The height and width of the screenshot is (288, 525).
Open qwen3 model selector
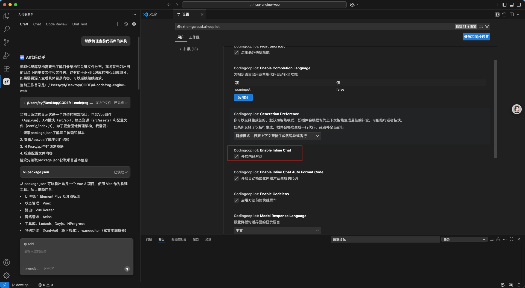pos(32,269)
